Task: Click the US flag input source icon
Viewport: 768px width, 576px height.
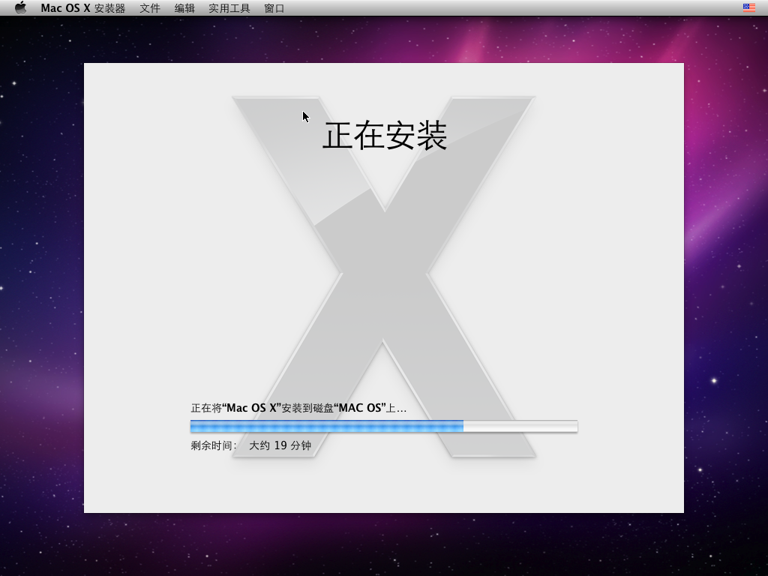Action: pyautogui.click(x=749, y=7)
